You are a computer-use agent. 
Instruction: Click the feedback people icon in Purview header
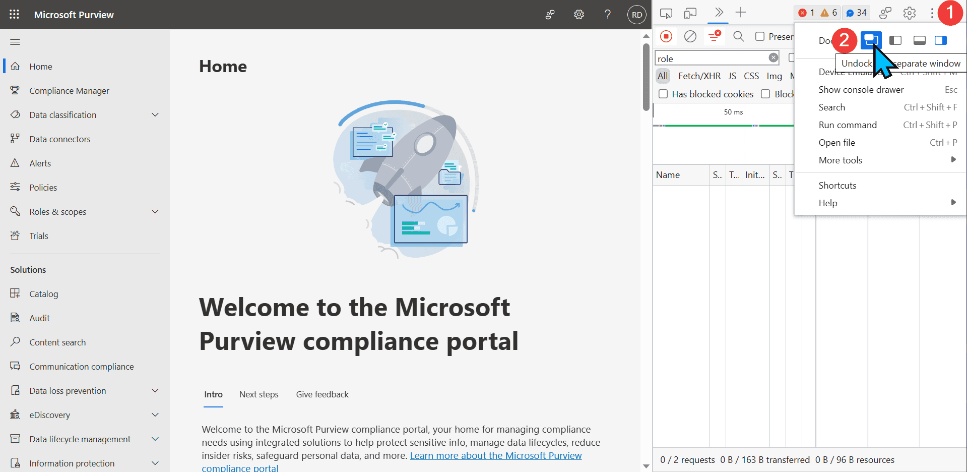(x=550, y=15)
